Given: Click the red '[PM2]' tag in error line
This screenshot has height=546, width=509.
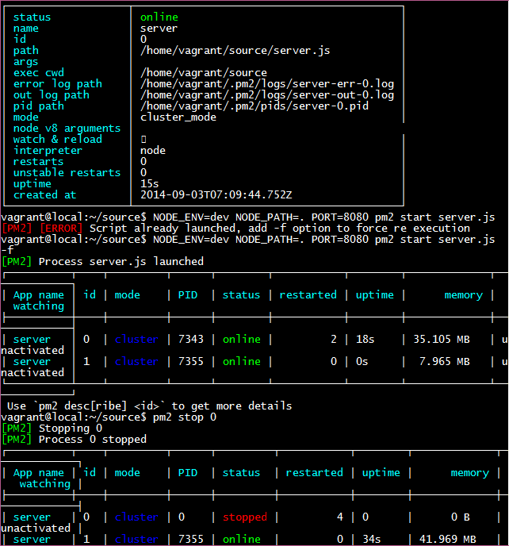Looking at the screenshot, I should coord(17,229).
